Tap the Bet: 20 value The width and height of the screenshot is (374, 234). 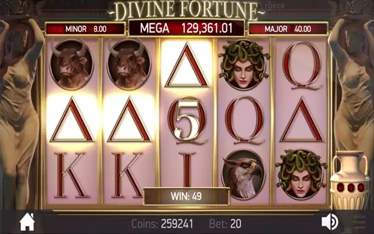225,224
